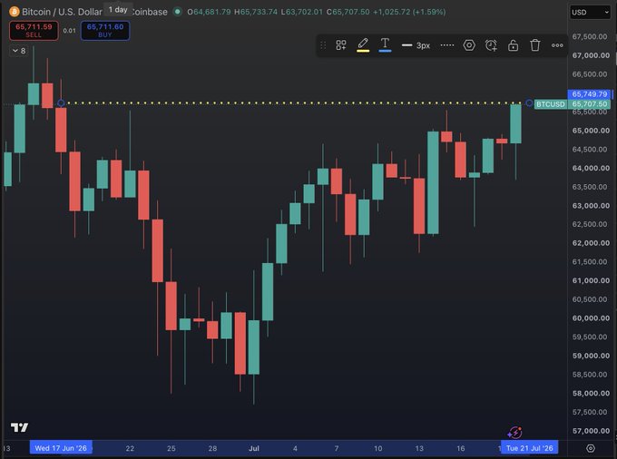The width and height of the screenshot is (617, 459).
Task: Expand the collapsed indicators legend showing 8
Action: click(19, 51)
